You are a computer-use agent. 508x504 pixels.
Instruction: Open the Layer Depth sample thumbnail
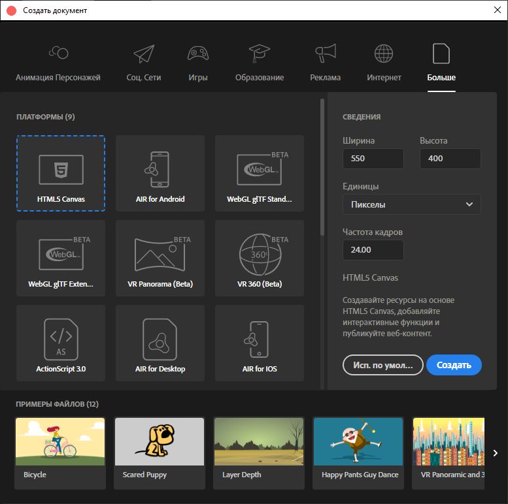(259, 441)
